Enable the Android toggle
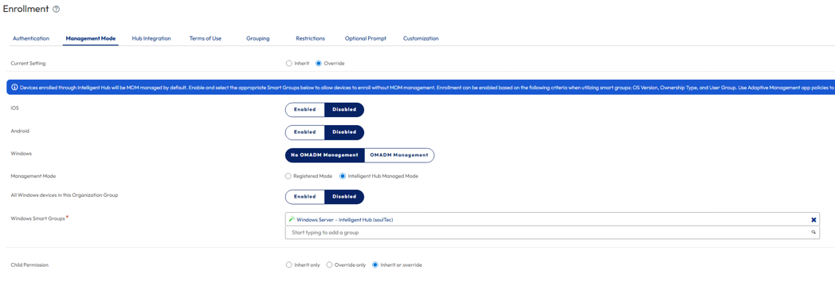The image size is (835, 298). [305, 132]
